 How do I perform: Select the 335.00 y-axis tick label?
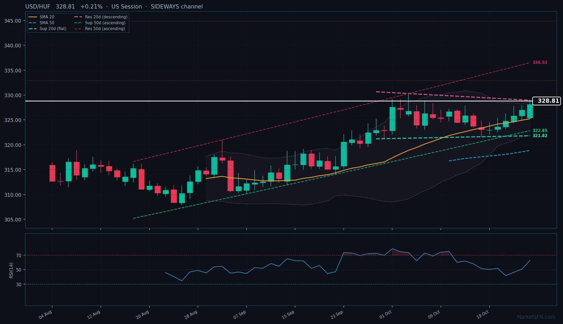pos(13,70)
